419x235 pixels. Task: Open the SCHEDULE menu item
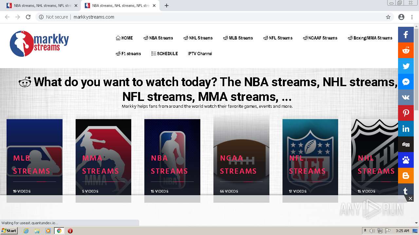tap(165, 54)
